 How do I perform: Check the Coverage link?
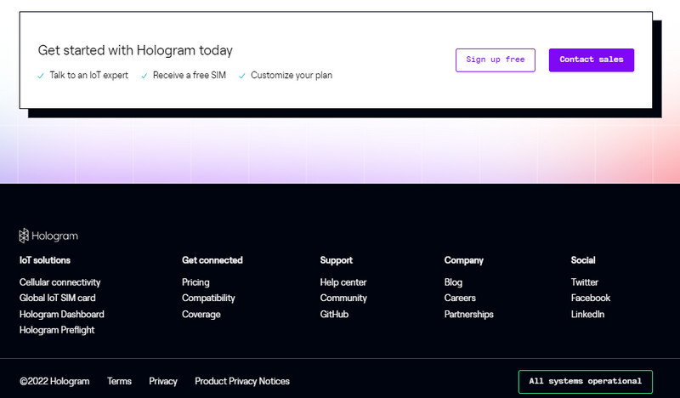point(201,314)
